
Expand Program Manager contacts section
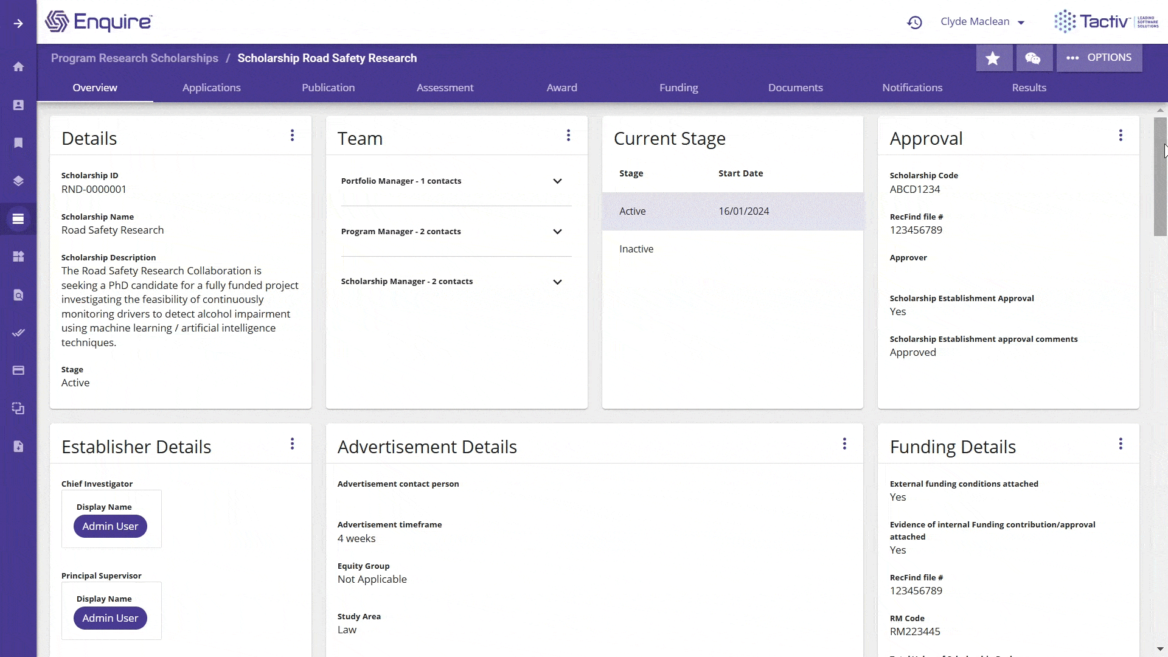click(x=557, y=232)
